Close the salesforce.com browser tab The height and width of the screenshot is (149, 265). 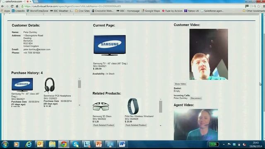30,1
